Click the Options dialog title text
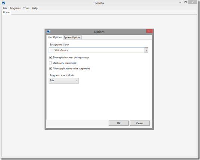Screen dimensions: 200x160 pyautogui.click(x=99, y=32)
